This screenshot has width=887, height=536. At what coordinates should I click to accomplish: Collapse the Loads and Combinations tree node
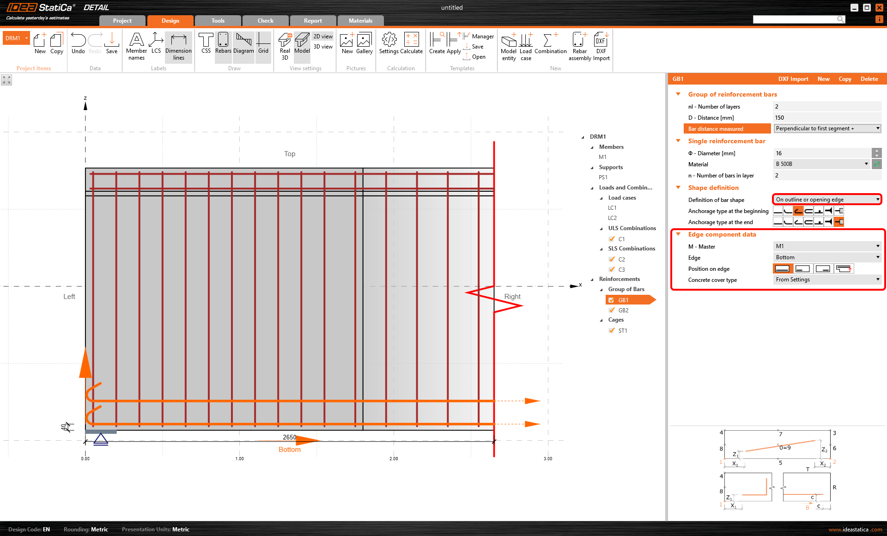pyautogui.click(x=593, y=187)
